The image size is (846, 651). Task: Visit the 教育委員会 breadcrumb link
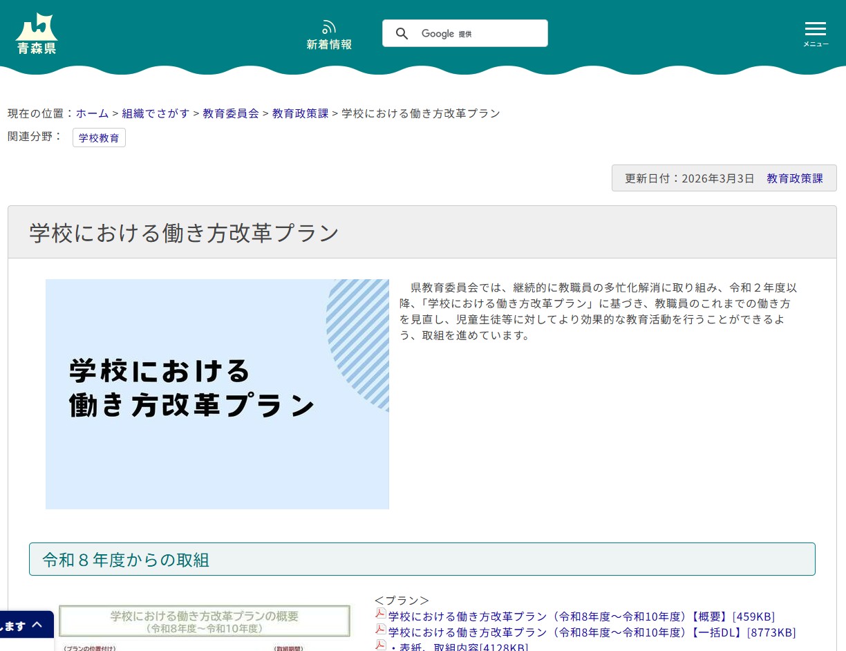tap(231, 113)
